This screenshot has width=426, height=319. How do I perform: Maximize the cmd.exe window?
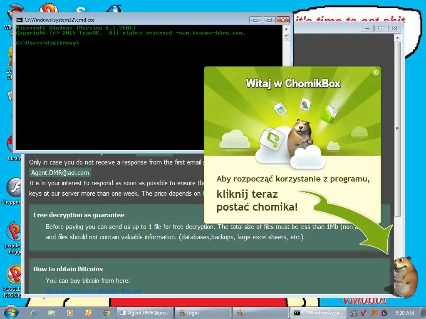tap(269, 20)
